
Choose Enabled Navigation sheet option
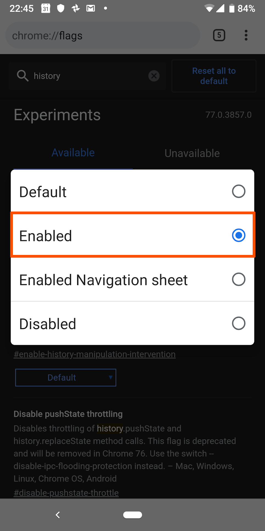coord(132,280)
